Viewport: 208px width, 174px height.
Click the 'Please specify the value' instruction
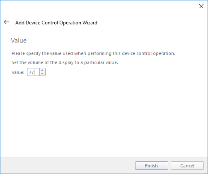pyautogui.click(x=93, y=53)
